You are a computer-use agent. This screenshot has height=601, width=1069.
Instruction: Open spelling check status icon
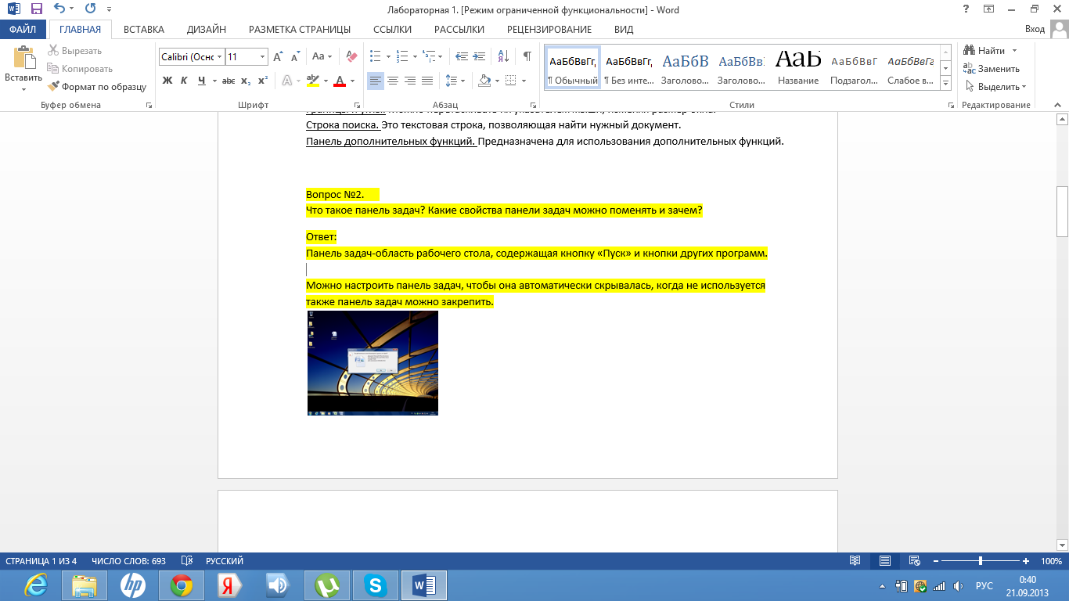pos(186,561)
